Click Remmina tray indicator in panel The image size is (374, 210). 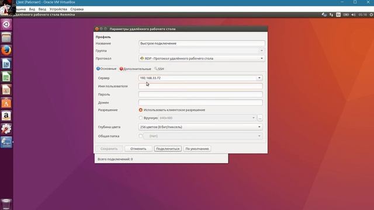[x=324, y=15]
